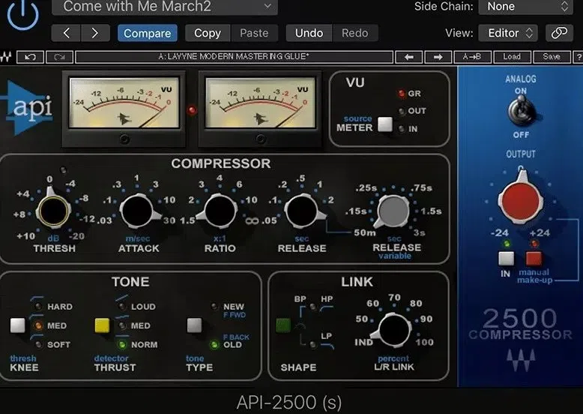Toggle the detector THRUST yellow button

102,325
